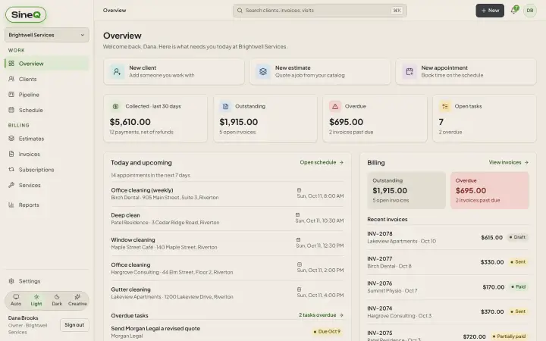The width and height of the screenshot is (546, 341).
Task: Click the Overview icon in sidebar
Action: tap(11, 64)
